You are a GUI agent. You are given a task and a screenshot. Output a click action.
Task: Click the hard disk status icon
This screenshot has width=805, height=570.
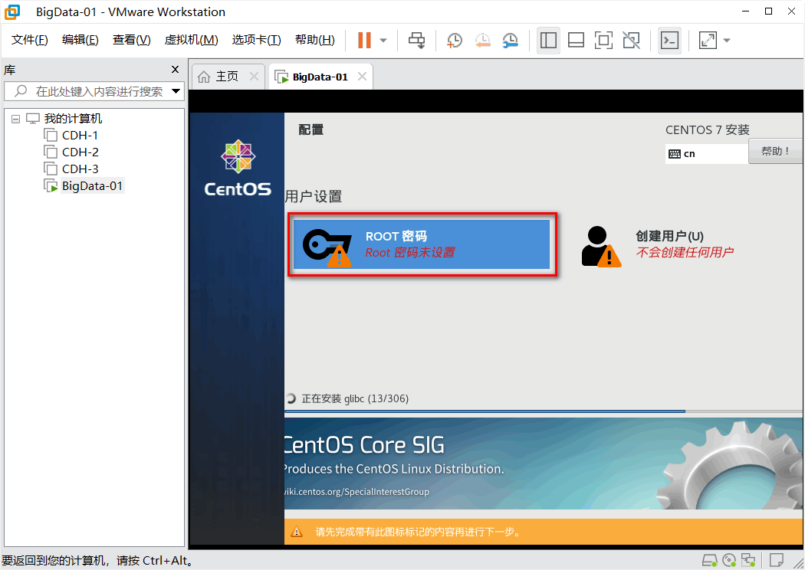tap(709, 560)
